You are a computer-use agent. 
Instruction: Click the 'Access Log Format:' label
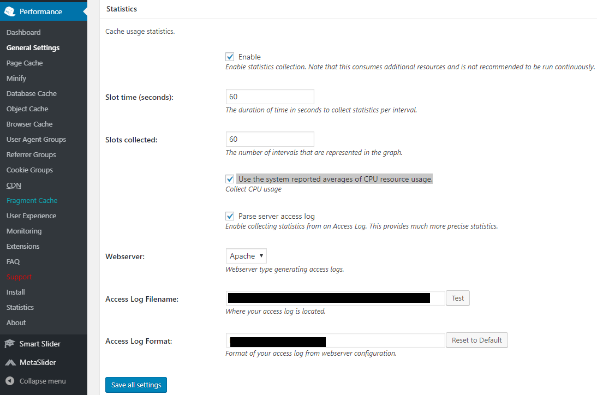[139, 341]
